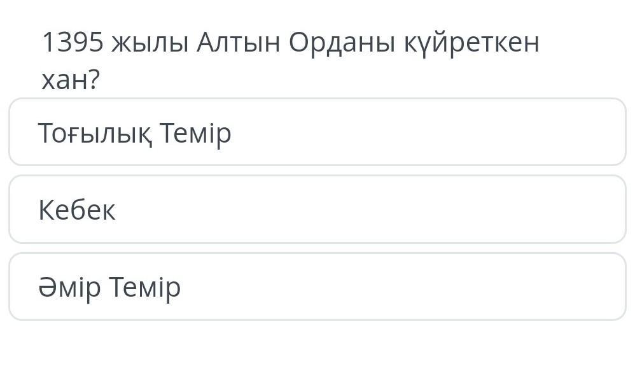Click the words Алтын Орданы in question

tap(296, 43)
